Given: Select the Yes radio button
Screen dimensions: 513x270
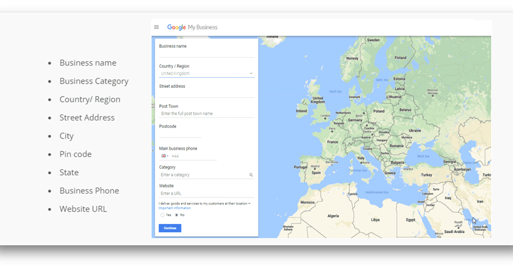Looking at the screenshot, I should coord(162,215).
